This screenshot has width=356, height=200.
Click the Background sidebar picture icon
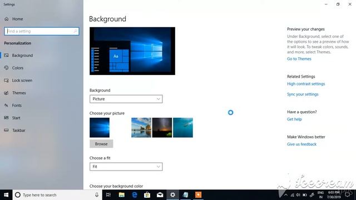(x=6, y=56)
